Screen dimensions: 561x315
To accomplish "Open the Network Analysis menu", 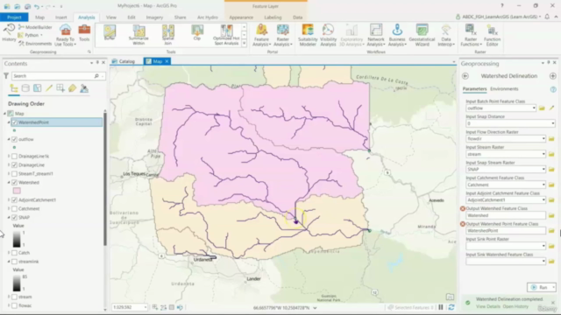I will coord(376,35).
